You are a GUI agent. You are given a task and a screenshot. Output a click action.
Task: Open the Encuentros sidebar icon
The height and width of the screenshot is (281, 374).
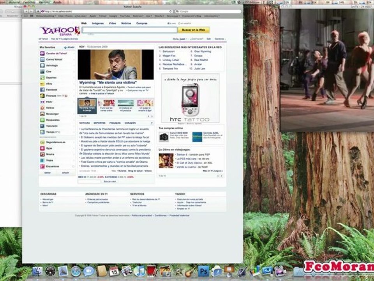pos(42,166)
